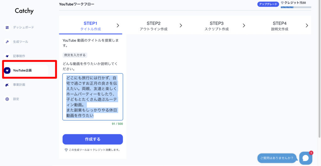Open settings via the gear icon

coord(7,99)
